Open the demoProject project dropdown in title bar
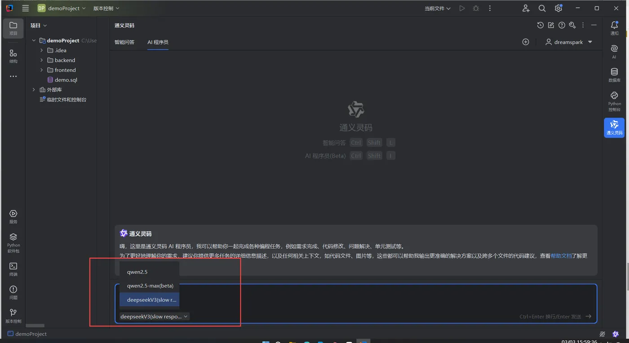Image resolution: width=629 pixels, height=343 pixels. click(62, 8)
